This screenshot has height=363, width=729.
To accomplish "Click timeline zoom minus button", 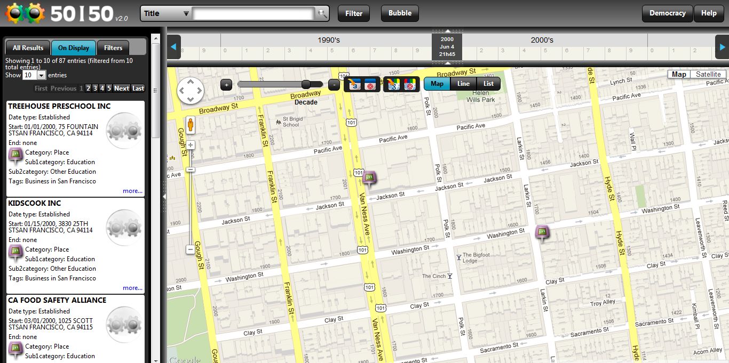I will pos(334,84).
